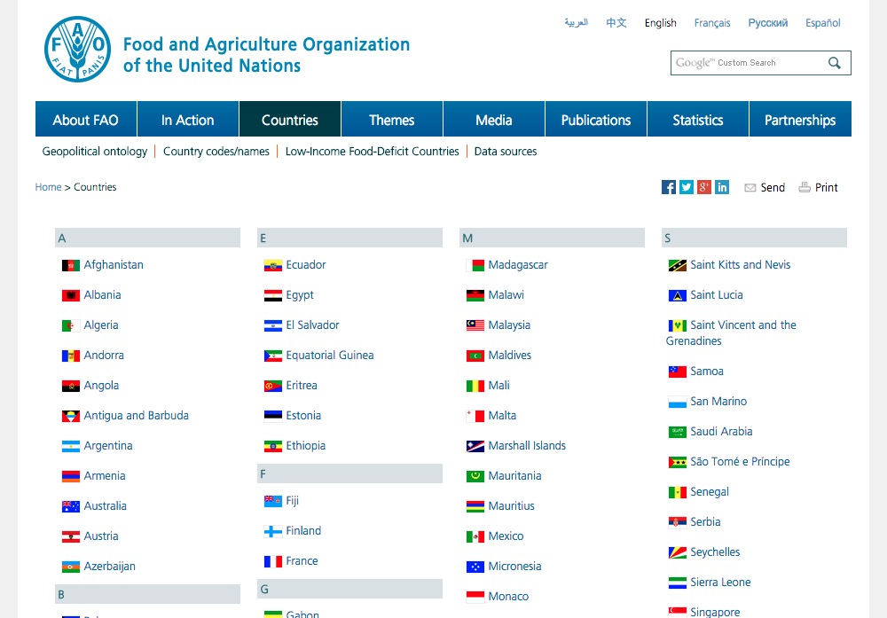
Task: Open Geopolitical ontology submenu link
Action: 95,152
